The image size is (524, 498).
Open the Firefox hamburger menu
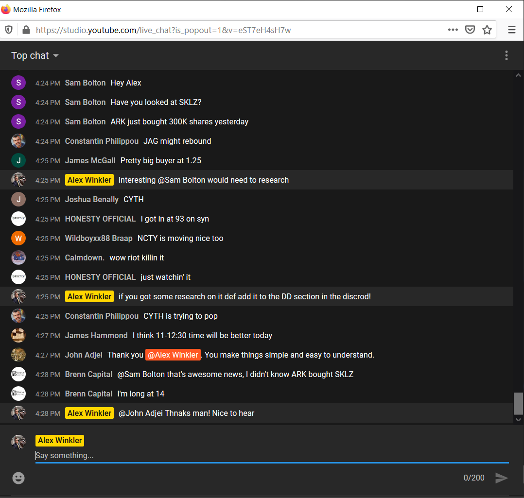pos(511,30)
